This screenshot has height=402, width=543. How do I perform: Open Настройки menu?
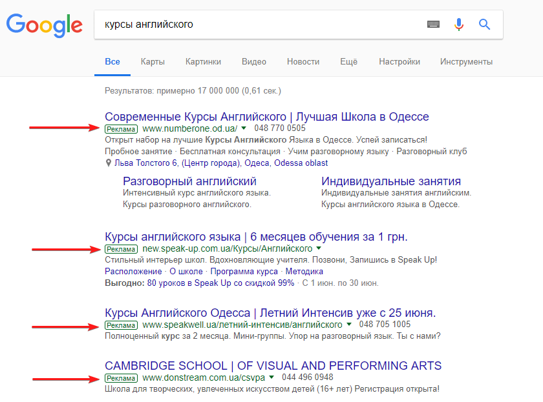(x=399, y=61)
